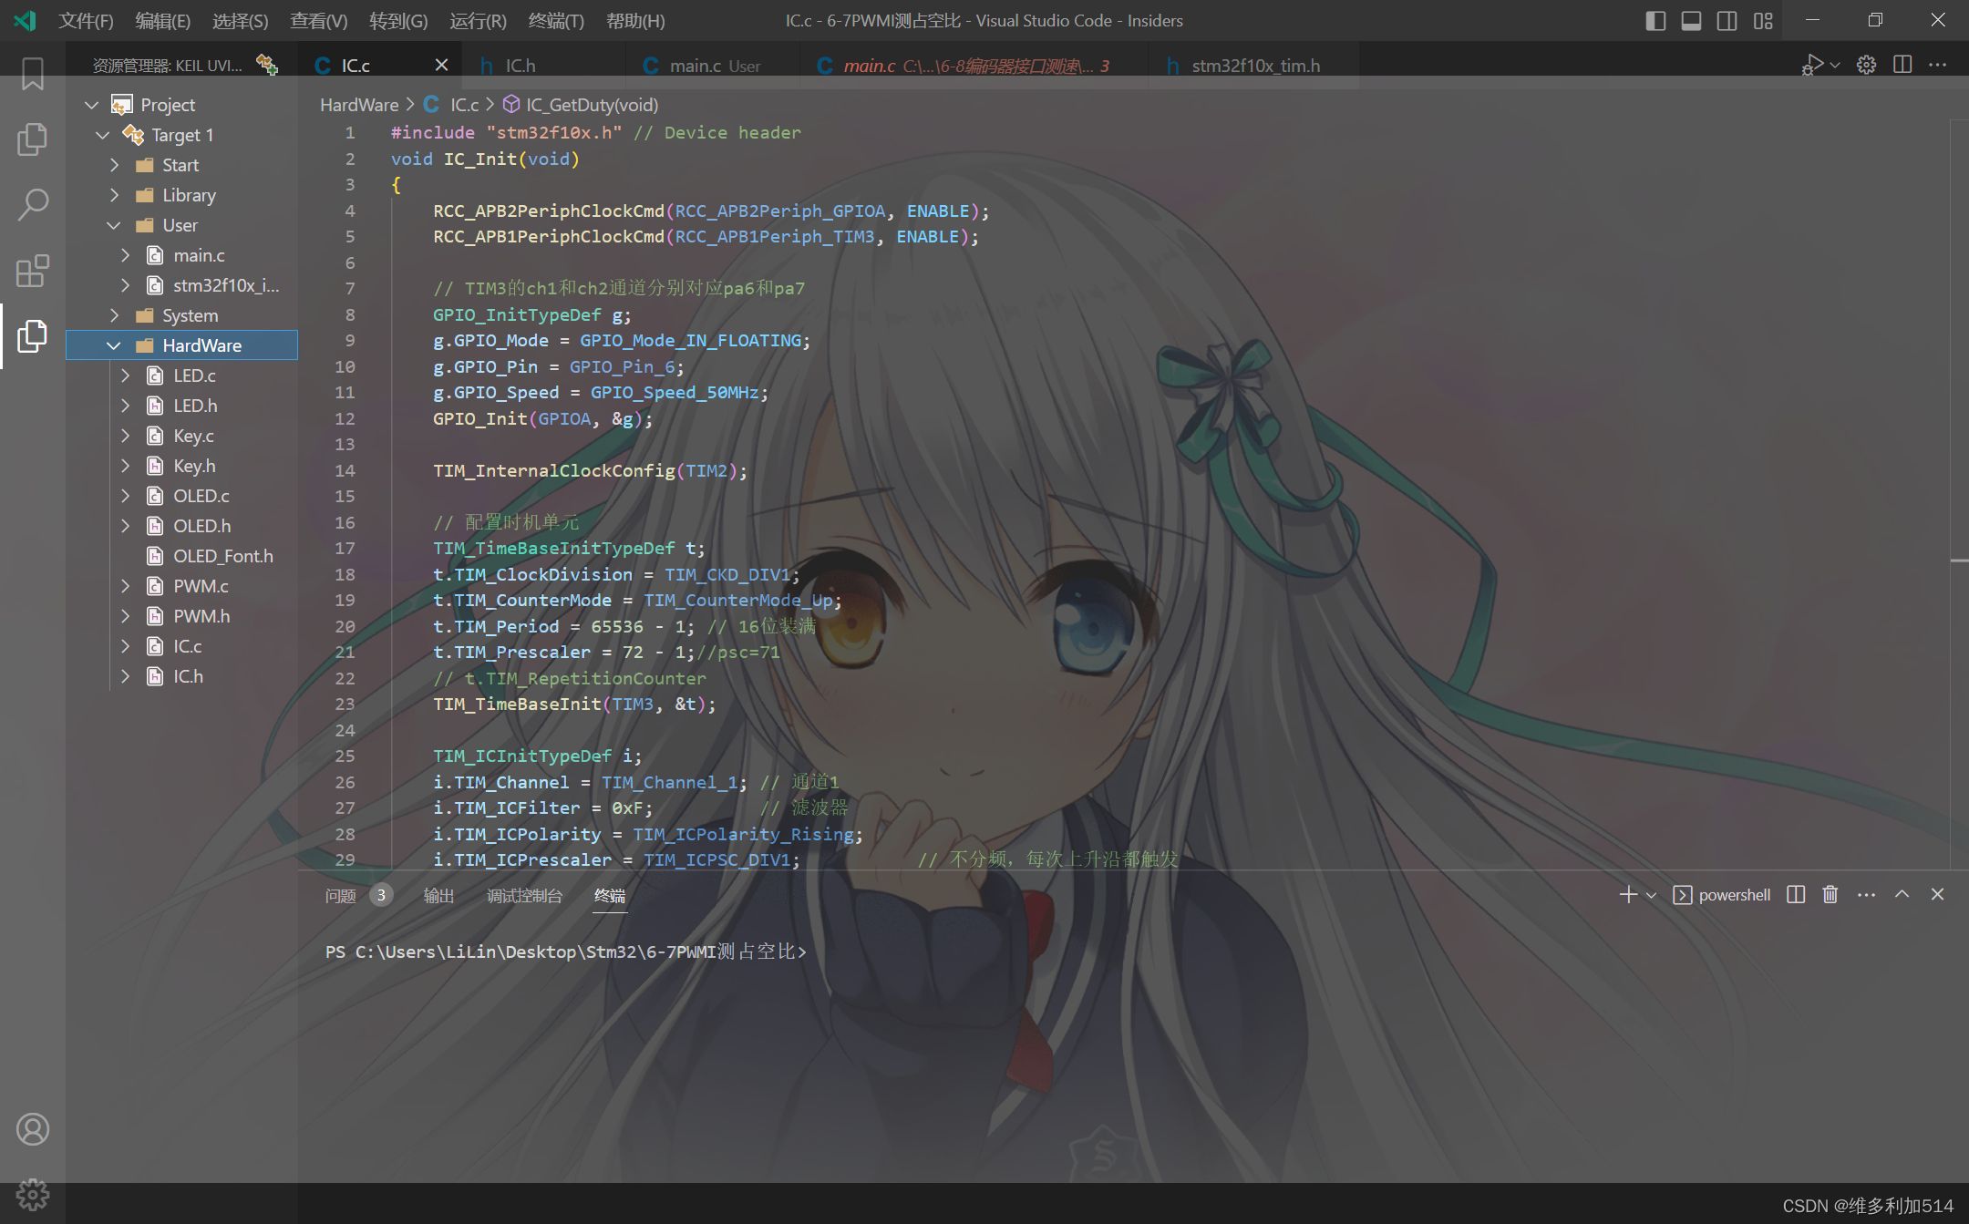Image resolution: width=1969 pixels, height=1224 pixels.
Task: Open the PWM.c file in HardWare
Action: [199, 584]
